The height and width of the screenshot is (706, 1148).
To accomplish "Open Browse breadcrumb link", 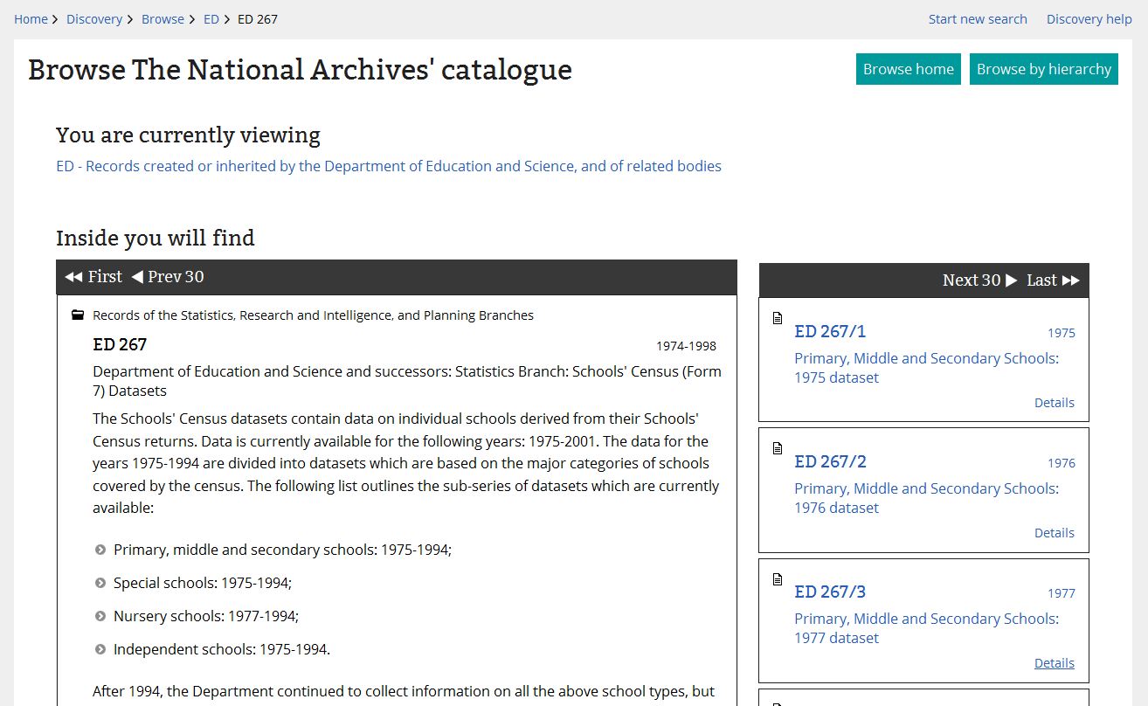I will (163, 19).
